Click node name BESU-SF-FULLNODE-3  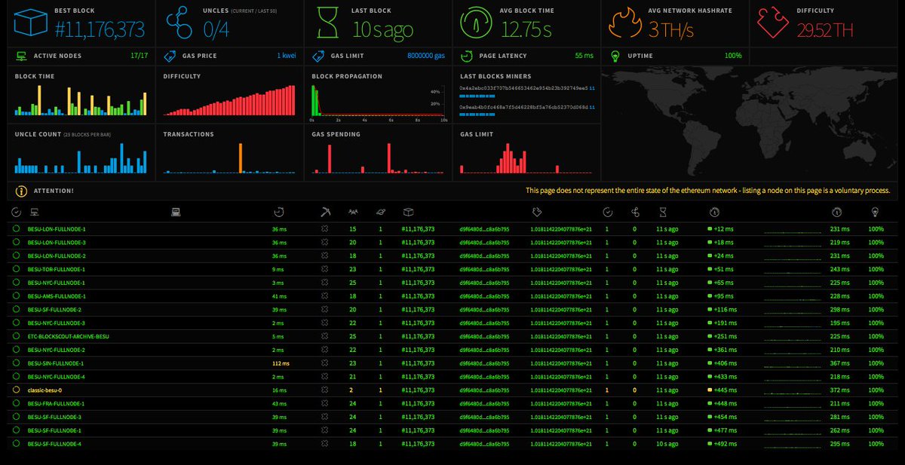click(x=54, y=417)
